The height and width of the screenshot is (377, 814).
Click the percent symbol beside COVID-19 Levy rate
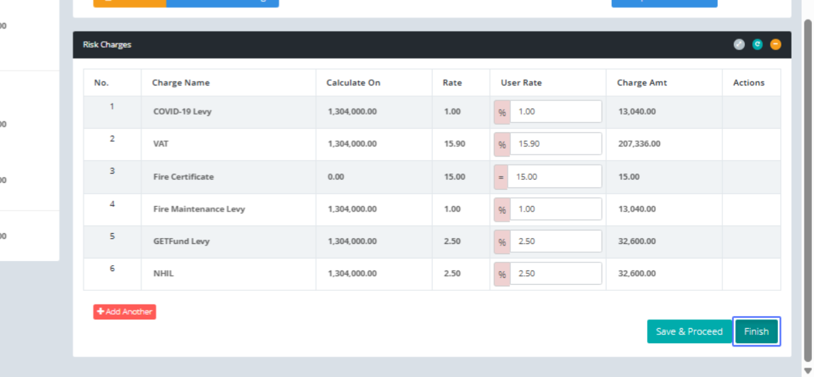click(x=502, y=112)
